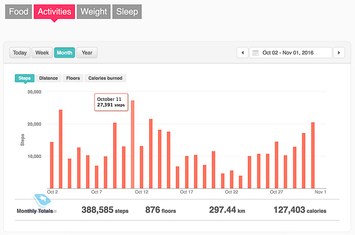Image resolution: width=355 pixels, height=235 pixels.
Task: Go to previous month with left arrow
Action: click(x=242, y=53)
